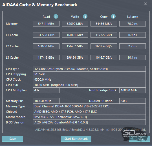This screenshot has height=146, width=152.
Task: Select L2 Cache Latency 2.7 ns
Action: 133,46
